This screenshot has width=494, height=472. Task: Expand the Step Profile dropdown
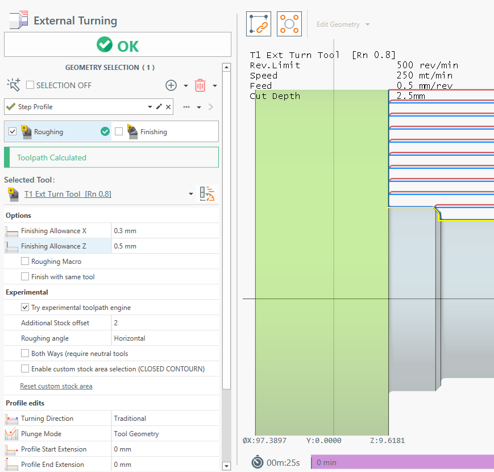tap(150, 107)
